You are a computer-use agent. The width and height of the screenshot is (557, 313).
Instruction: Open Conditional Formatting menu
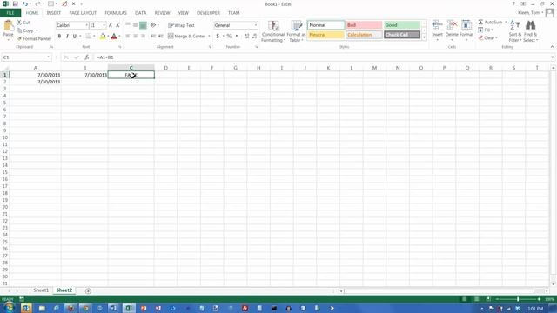click(272, 31)
